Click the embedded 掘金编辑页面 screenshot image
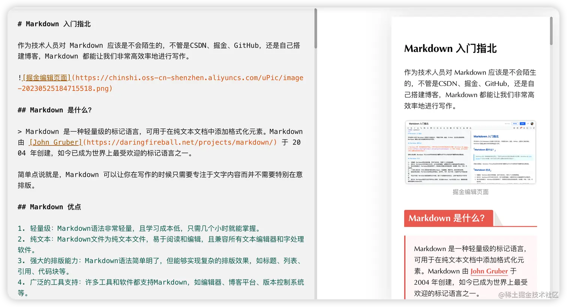Image resolution: width=567 pixels, height=307 pixels. coord(470,152)
